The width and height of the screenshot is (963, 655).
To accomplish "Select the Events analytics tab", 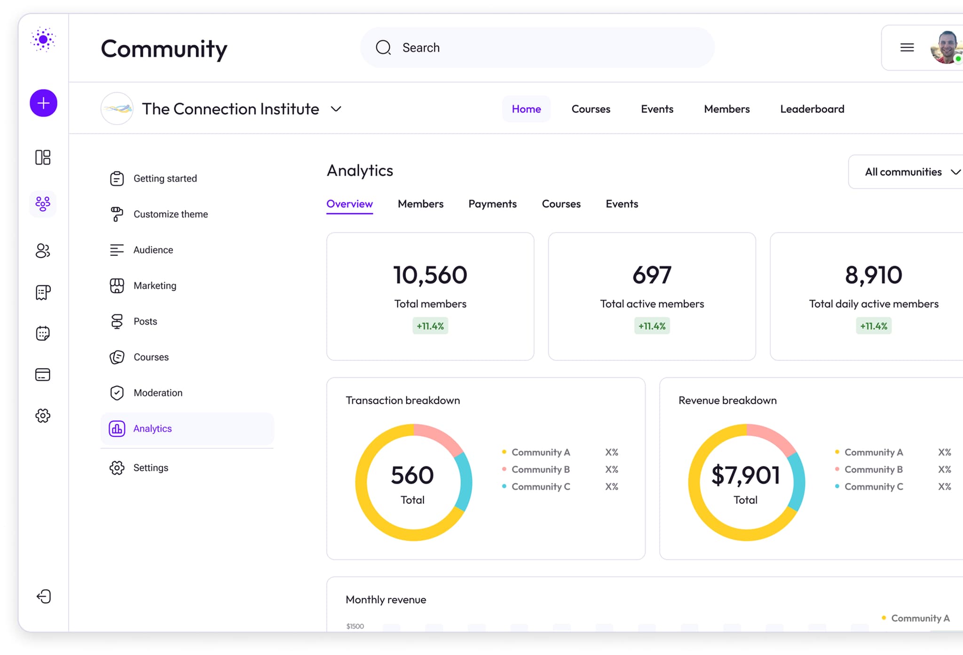I will 622,204.
